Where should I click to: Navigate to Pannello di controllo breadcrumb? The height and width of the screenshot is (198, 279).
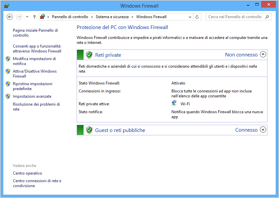[70, 17]
